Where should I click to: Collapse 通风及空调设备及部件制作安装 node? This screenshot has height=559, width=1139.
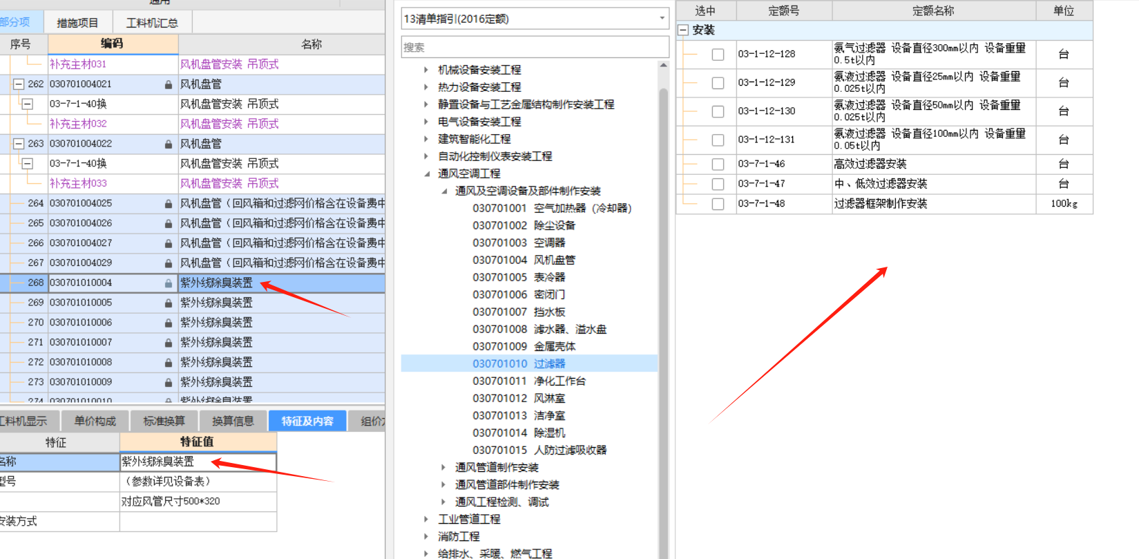point(443,191)
